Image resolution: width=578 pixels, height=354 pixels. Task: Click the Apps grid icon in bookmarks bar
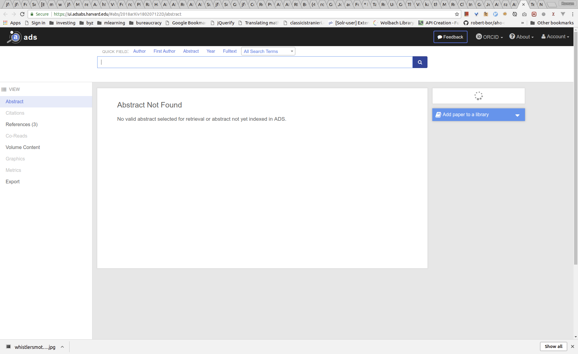click(x=5, y=23)
